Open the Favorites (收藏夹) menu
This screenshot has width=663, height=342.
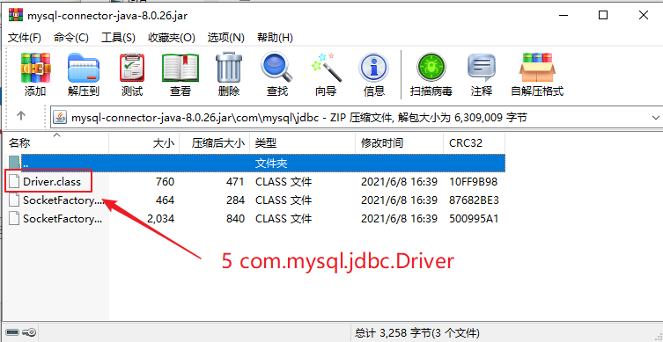[171, 38]
